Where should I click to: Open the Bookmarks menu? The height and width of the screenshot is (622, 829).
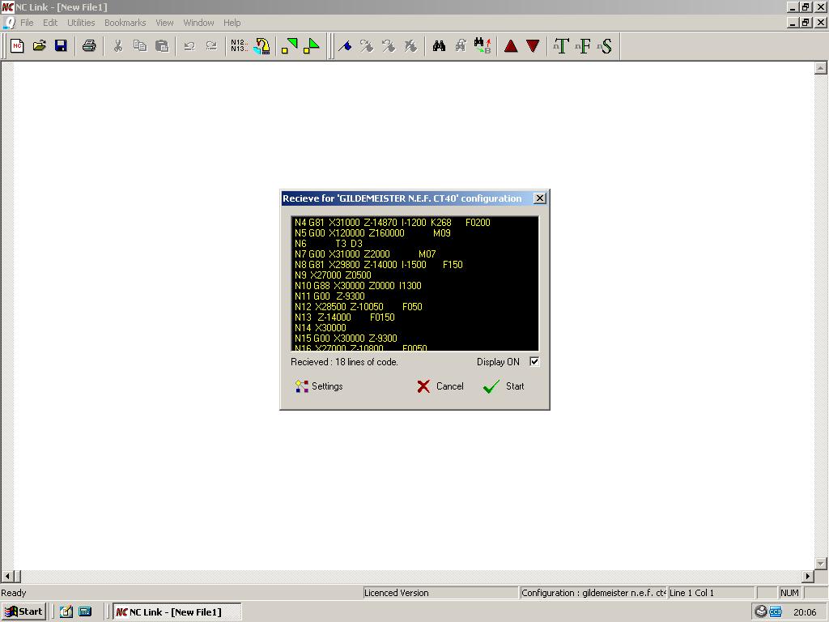[125, 23]
